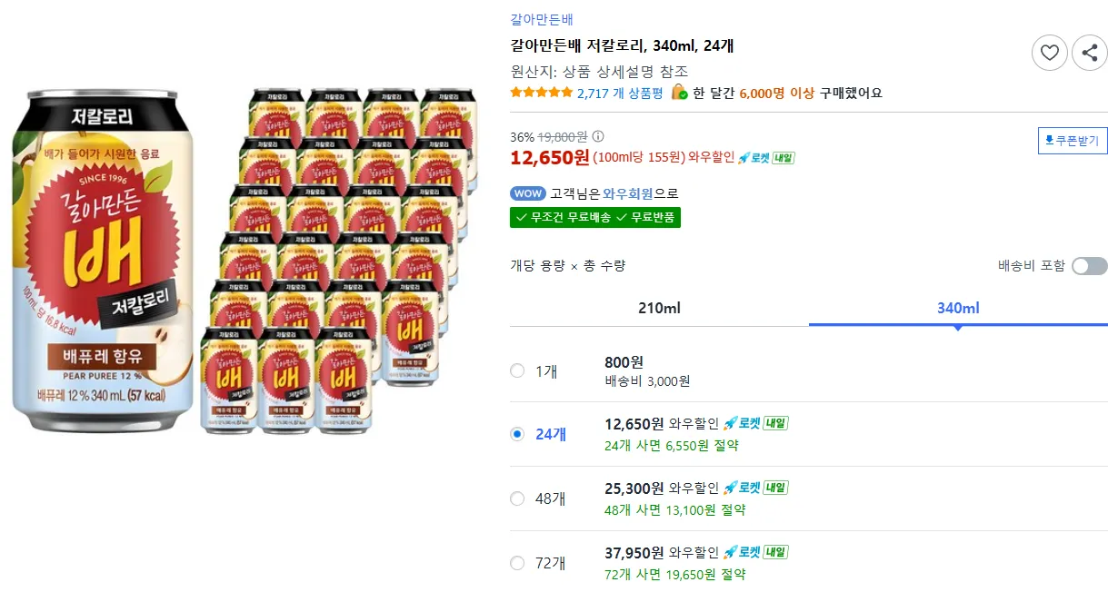The width and height of the screenshot is (1108, 602).
Task: Open the 갈아만든배 brand link
Action: coord(542,19)
